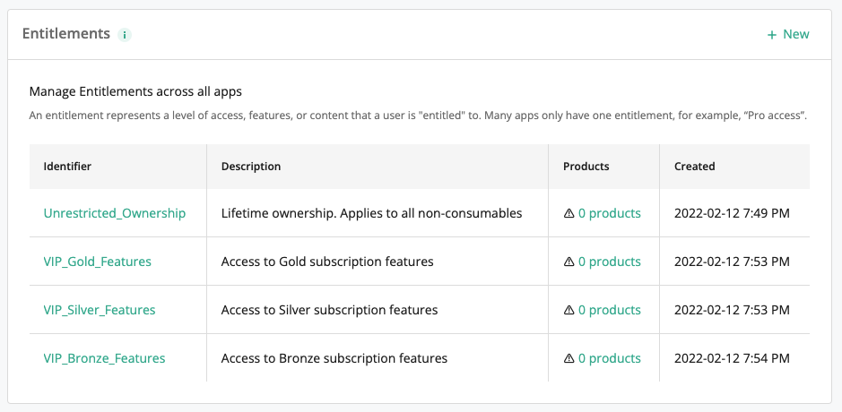Click warning icon in VIP_Bronze_Features row
The height and width of the screenshot is (412, 842).
569,358
